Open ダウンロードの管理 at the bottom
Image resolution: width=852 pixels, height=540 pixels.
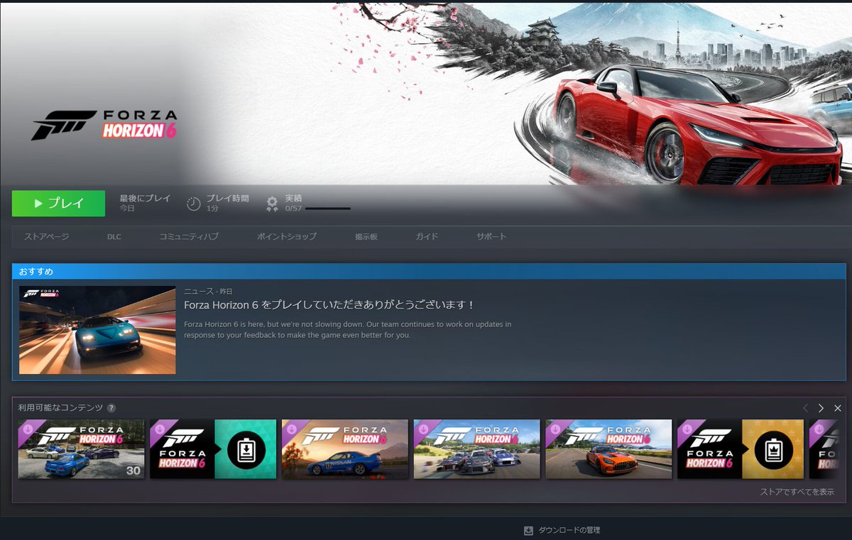pos(569,530)
